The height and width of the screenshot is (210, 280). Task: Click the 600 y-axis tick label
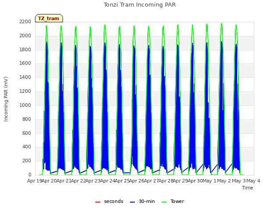pyautogui.click(x=27, y=133)
